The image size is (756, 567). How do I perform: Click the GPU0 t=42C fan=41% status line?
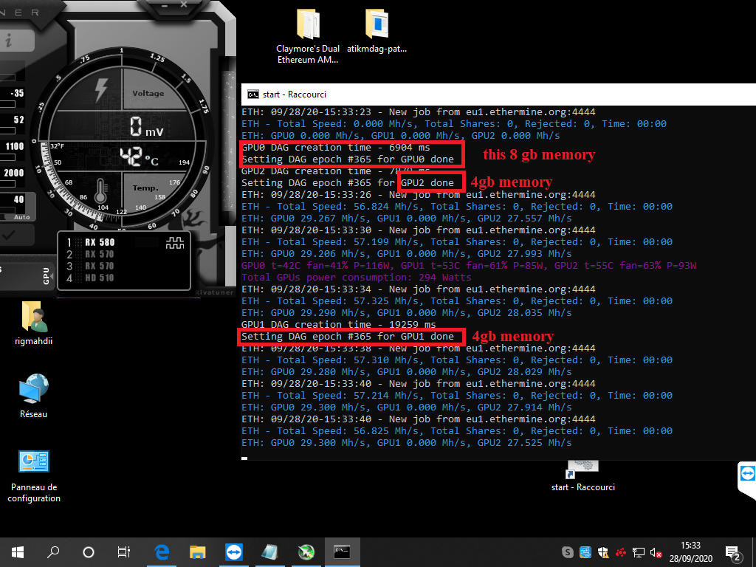tap(469, 266)
